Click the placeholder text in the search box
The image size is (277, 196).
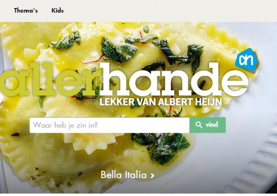tap(65, 125)
